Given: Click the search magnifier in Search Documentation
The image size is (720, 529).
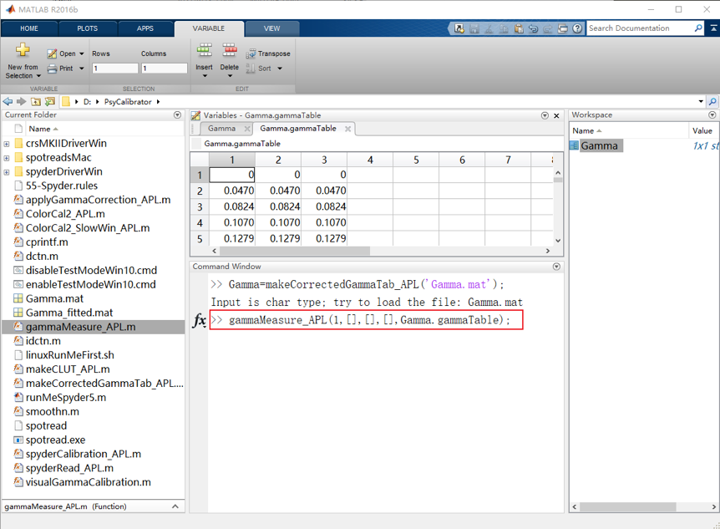Looking at the screenshot, I should coord(698,28).
